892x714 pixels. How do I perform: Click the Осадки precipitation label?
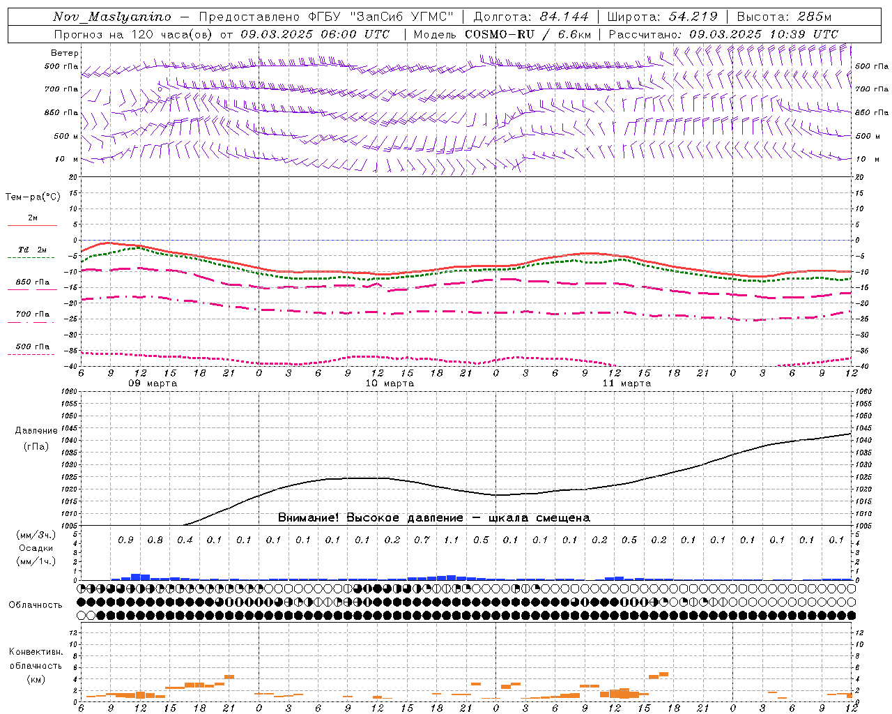tap(36, 548)
